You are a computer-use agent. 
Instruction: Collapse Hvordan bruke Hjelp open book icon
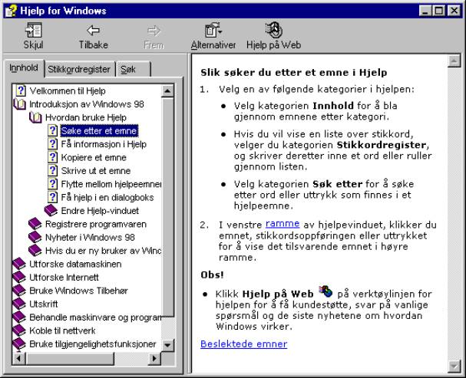tap(35, 117)
